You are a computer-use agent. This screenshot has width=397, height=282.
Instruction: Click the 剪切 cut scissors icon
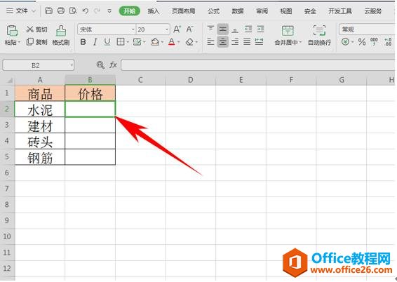(x=30, y=29)
